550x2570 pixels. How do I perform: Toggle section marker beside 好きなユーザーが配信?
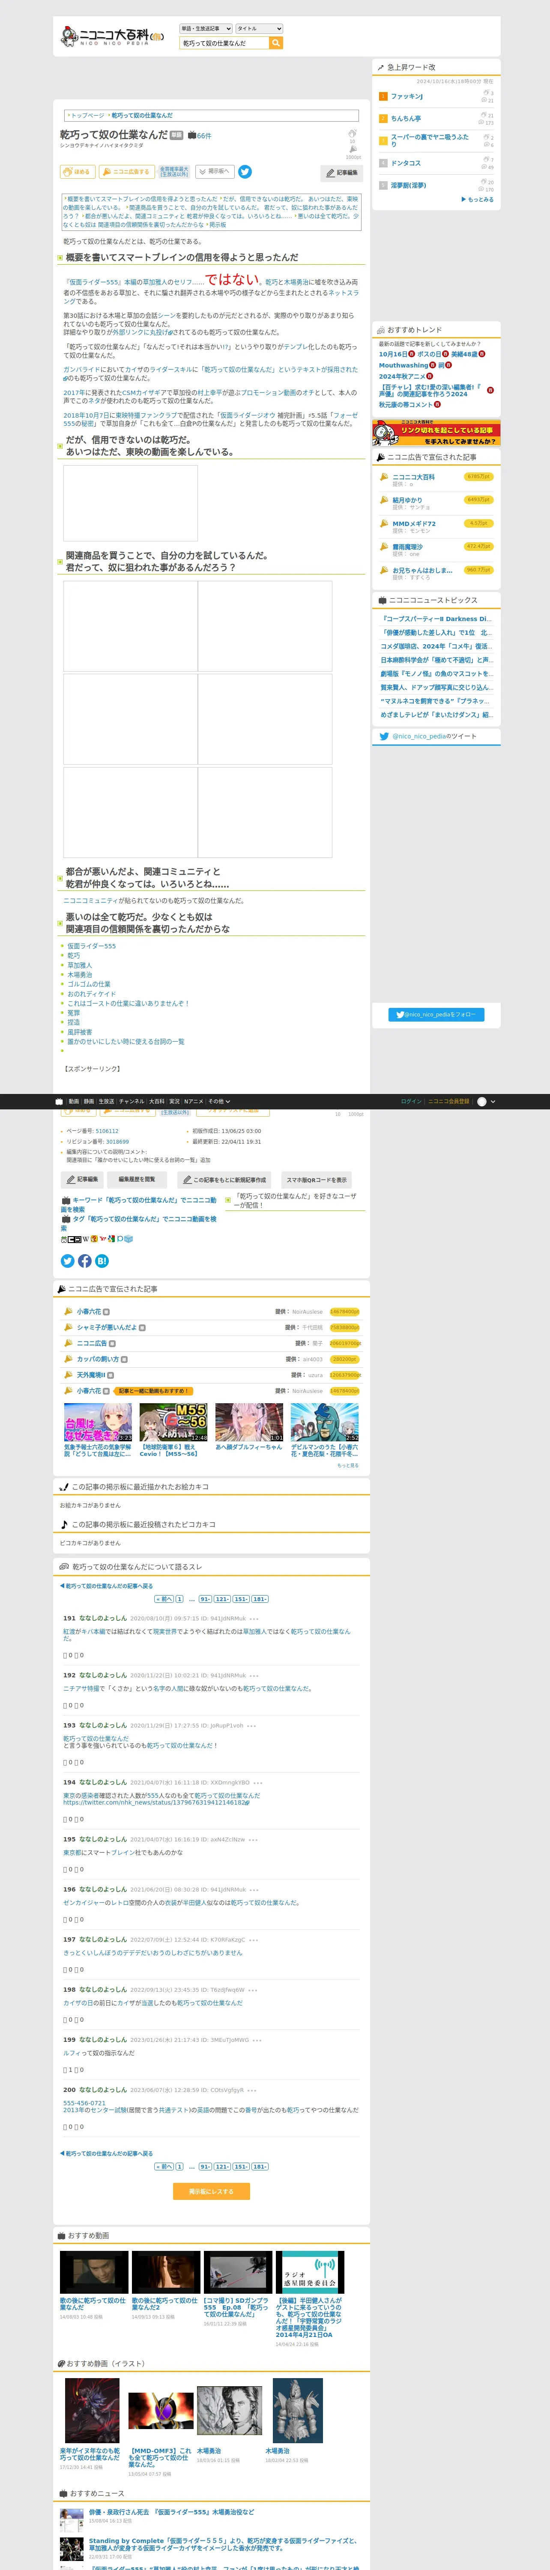pos(227,1200)
